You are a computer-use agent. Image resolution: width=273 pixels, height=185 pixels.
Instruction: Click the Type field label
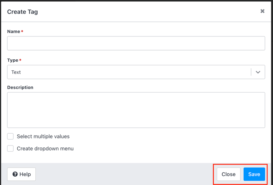13,60
